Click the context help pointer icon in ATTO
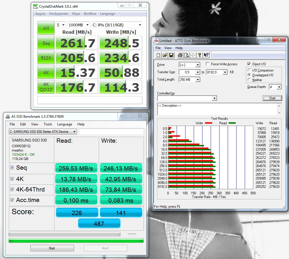The width and height of the screenshot is (289, 259). click(206, 55)
